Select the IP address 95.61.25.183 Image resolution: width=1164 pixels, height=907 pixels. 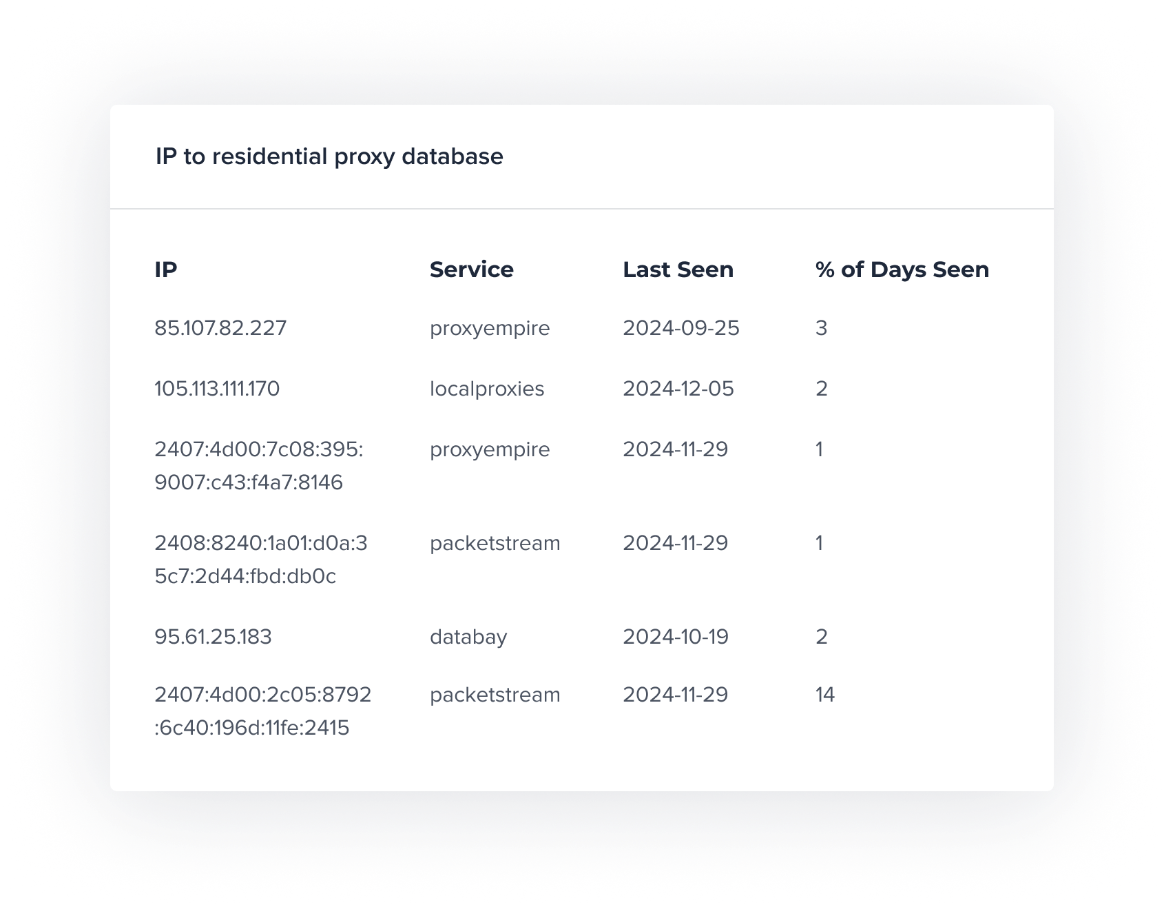(x=214, y=637)
